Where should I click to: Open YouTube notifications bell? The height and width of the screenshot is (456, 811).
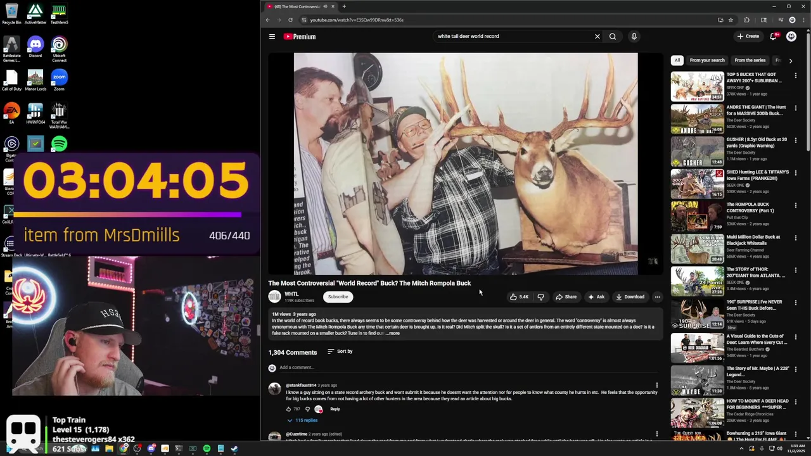(773, 37)
